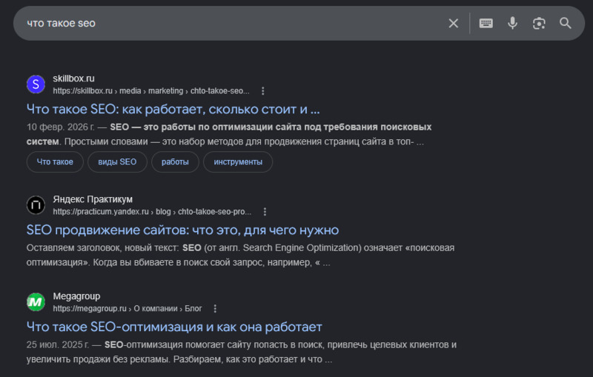
Task: Open the on-screen keyboard input tool
Action: (486, 24)
